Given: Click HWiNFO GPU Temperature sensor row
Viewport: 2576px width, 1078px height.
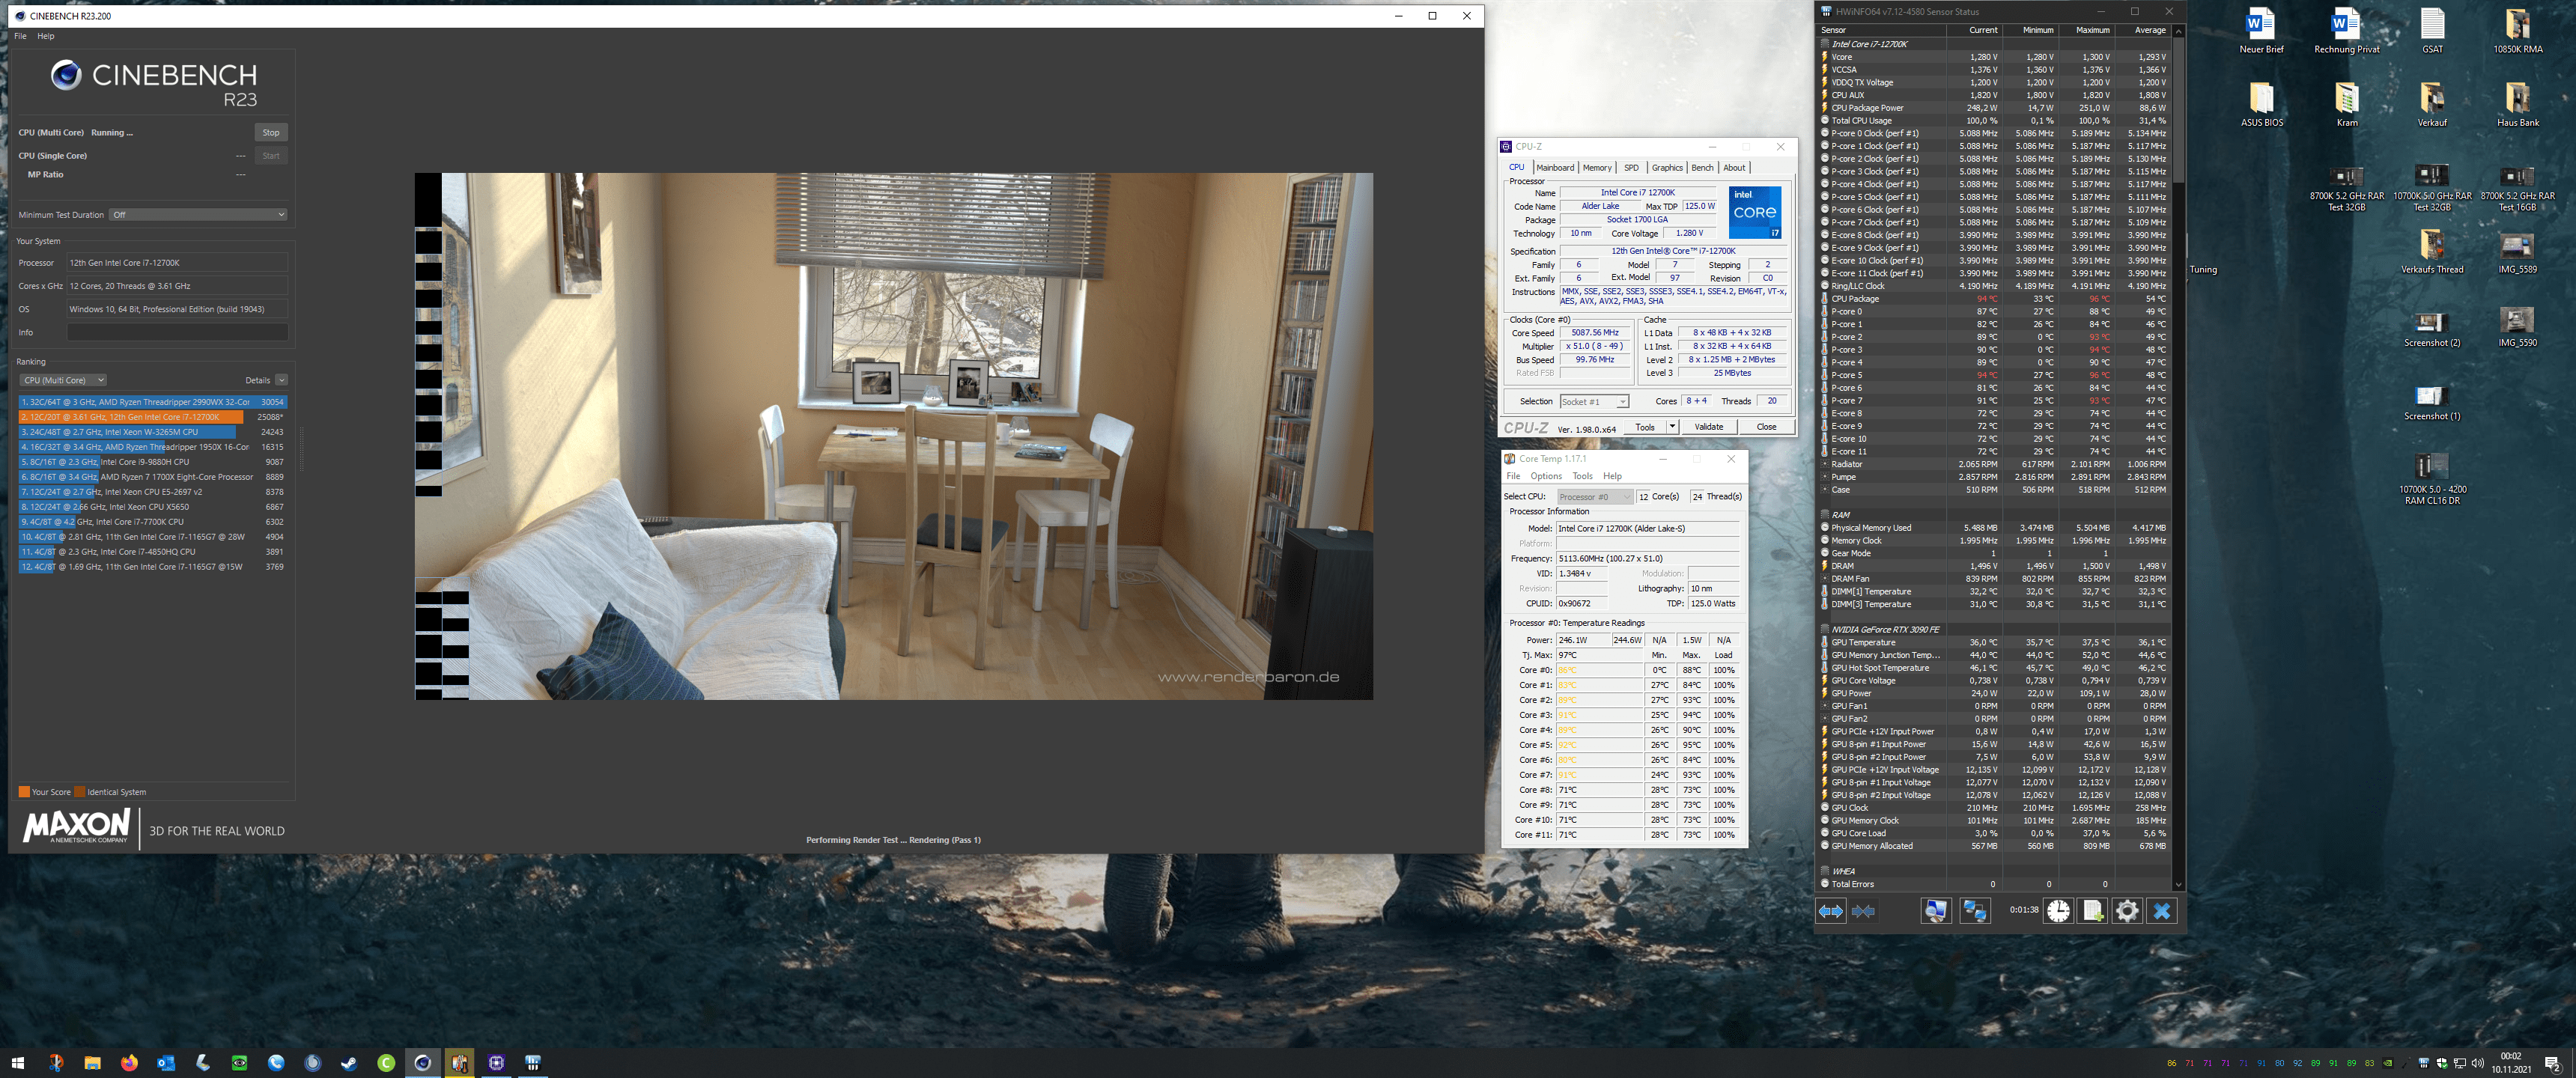Looking at the screenshot, I should (x=1994, y=643).
